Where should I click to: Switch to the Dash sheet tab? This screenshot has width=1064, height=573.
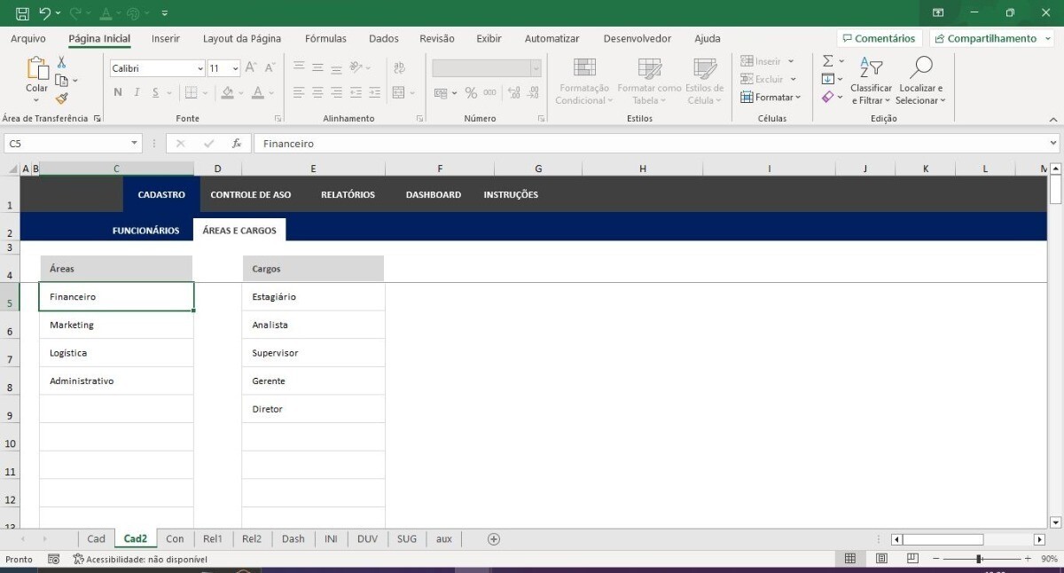[293, 539]
